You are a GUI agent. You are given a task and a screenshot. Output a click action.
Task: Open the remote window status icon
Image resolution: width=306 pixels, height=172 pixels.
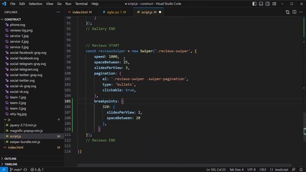click(x=4, y=170)
